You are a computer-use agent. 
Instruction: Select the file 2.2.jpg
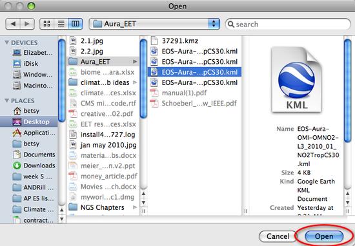[103, 52]
